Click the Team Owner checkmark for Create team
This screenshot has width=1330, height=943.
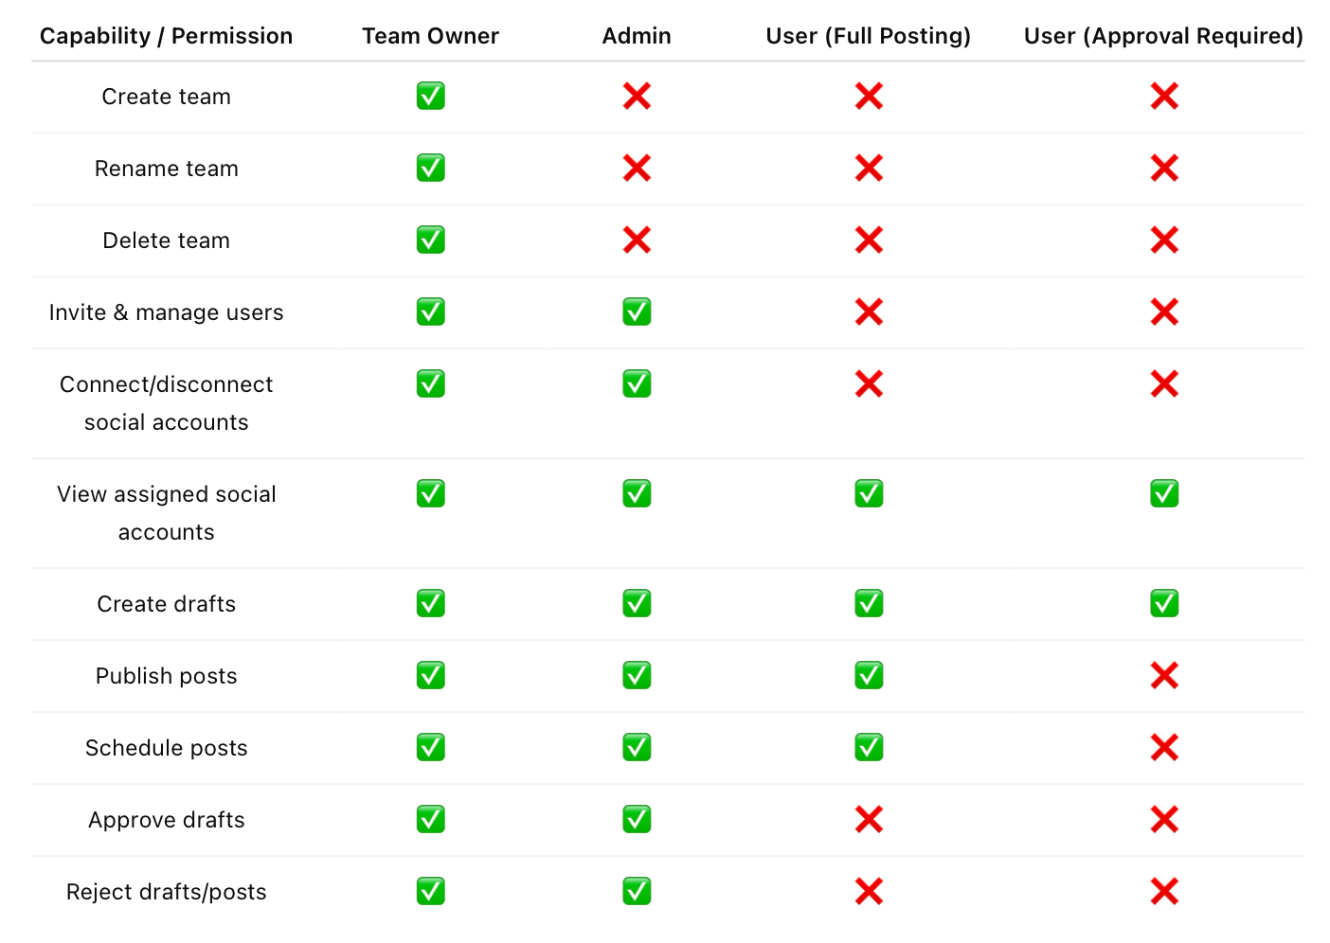tap(431, 97)
